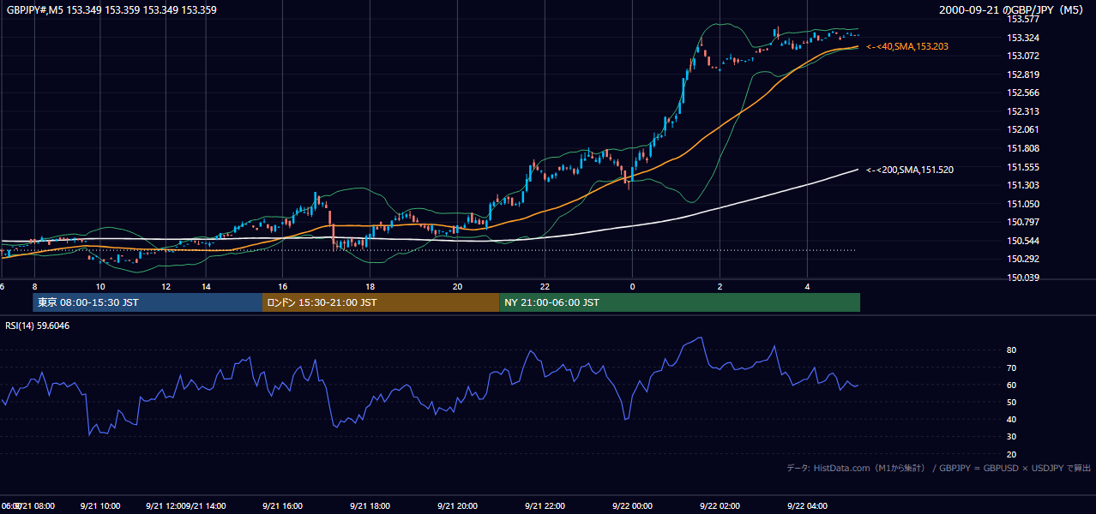Click the 151.808 price axis value

(x=1023, y=148)
